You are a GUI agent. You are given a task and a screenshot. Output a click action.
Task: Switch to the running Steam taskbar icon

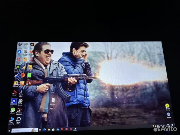pos(75,129)
